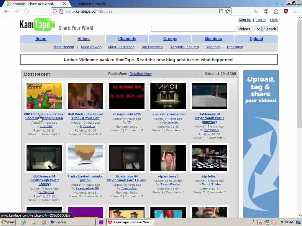Open the Upload navigation tab
The image size is (302, 226).
point(256,39)
